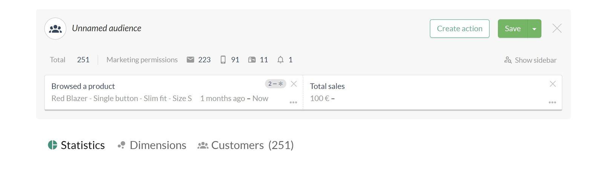The image size is (615, 169).
Task: Open more options for Total sales
Action: coord(552,102)
